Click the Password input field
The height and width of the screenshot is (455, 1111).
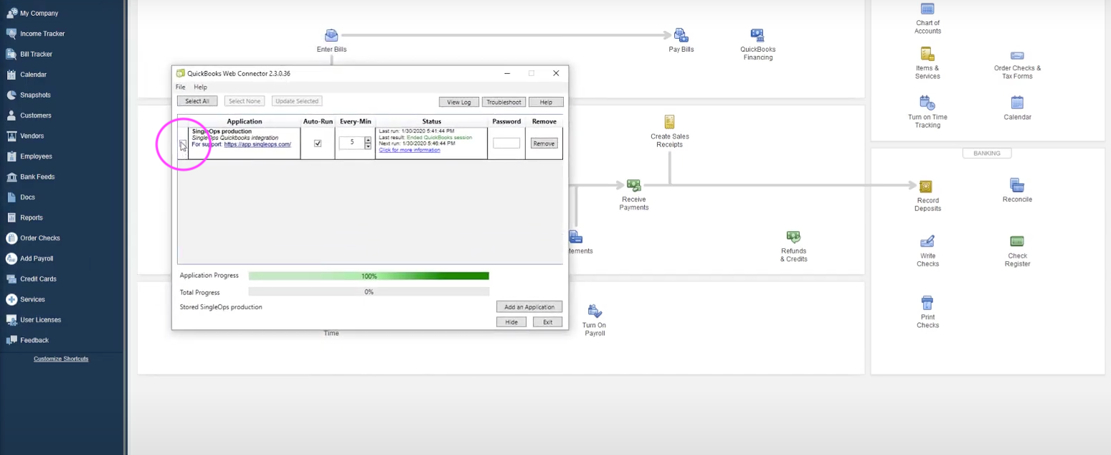click(x=506, y=144)
